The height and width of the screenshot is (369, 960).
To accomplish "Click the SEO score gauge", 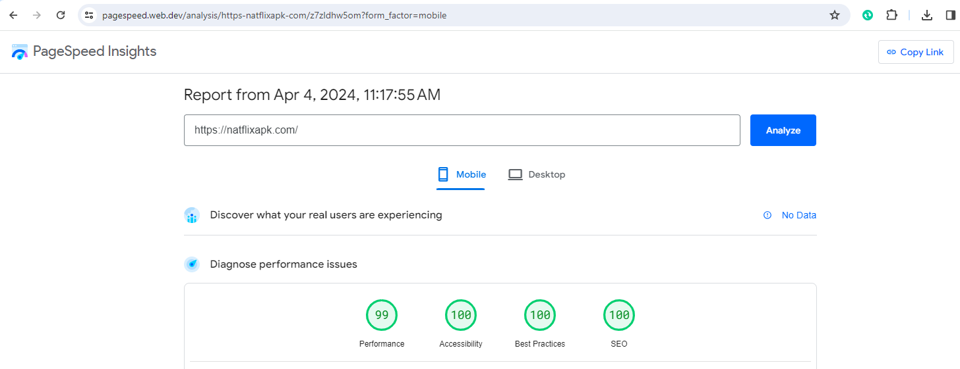I will [619, 316].
